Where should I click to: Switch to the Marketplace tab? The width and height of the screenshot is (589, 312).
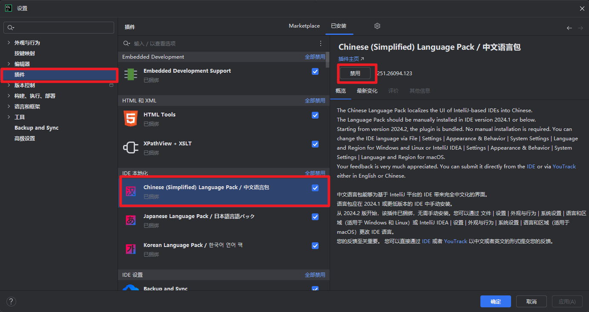pos(304,26)
